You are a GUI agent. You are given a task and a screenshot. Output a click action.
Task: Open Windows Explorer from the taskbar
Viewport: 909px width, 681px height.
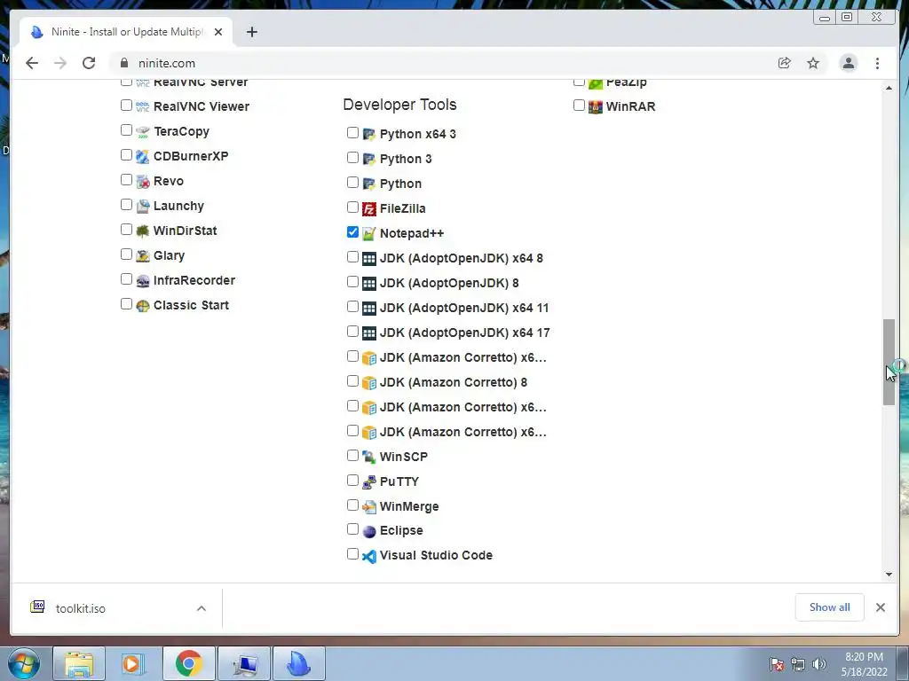coord(79,663)
